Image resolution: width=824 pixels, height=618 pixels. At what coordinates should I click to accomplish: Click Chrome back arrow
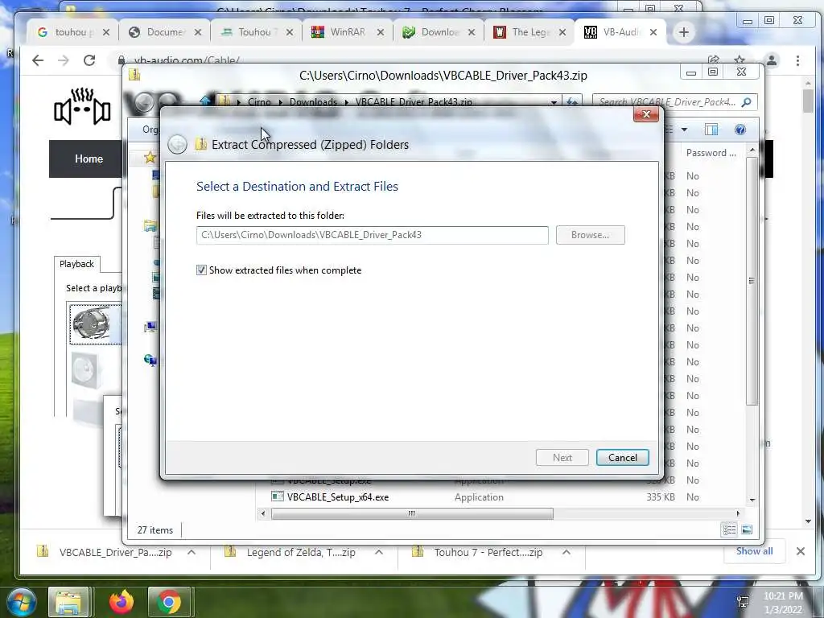pos(38,60)
